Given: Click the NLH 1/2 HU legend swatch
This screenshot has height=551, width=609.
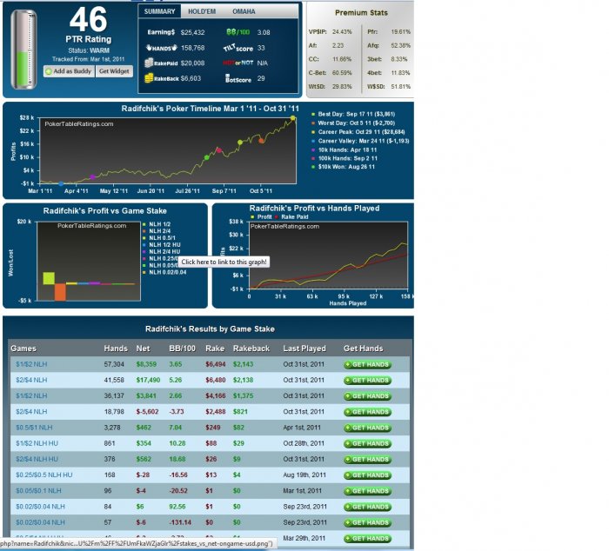Looking at the screenshot, I should click(144, 245).
